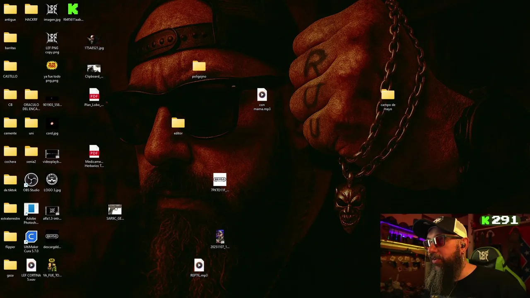The image size is (530, 298).
Task: Select the LOGO 3.jpg file
Action: (x=52, y=180)
